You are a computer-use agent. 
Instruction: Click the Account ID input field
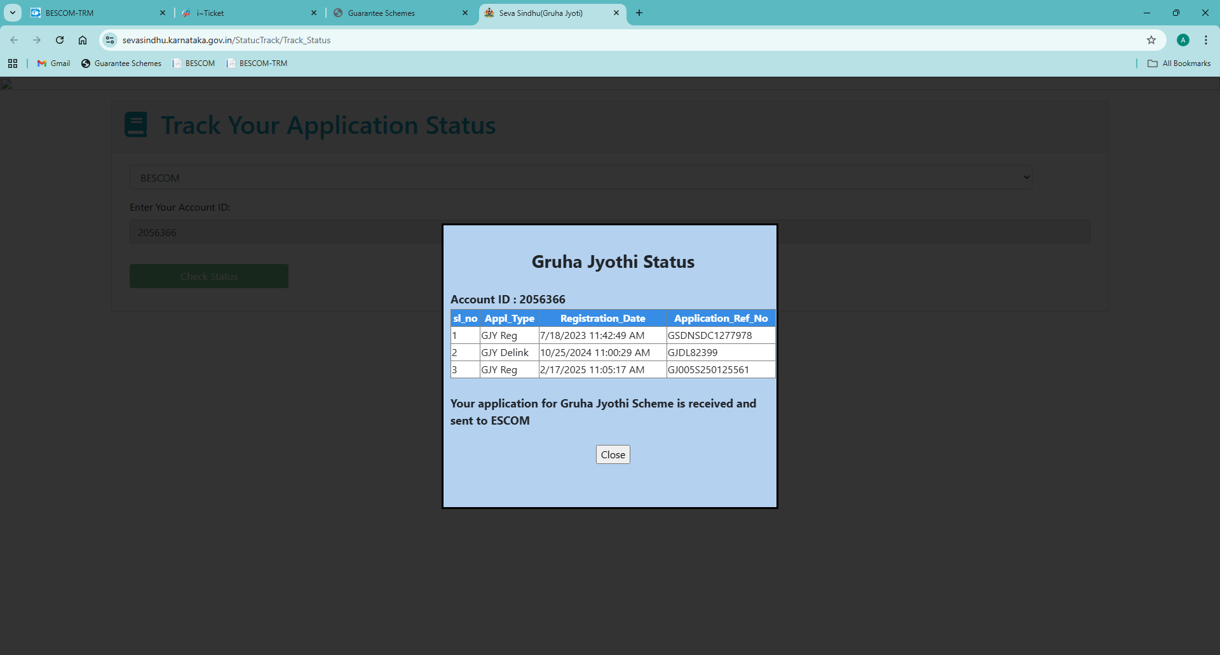(286, 232)
